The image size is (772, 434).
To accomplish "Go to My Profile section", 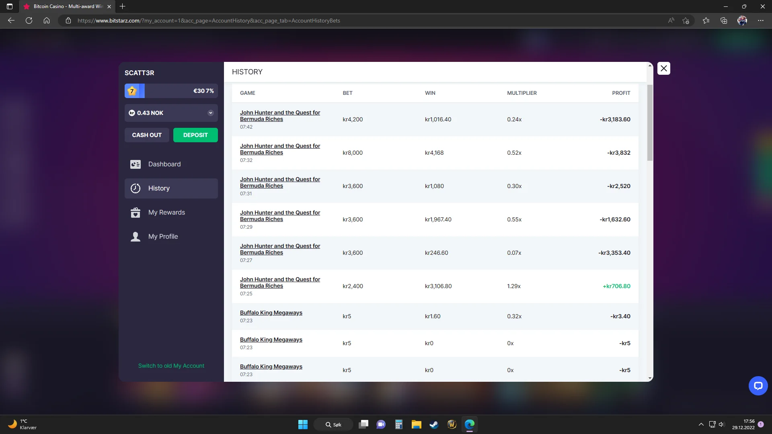I will tap(171, 237).
